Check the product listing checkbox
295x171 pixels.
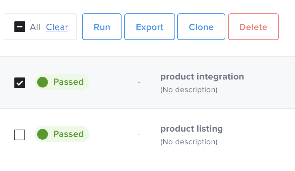click(20, 135)
